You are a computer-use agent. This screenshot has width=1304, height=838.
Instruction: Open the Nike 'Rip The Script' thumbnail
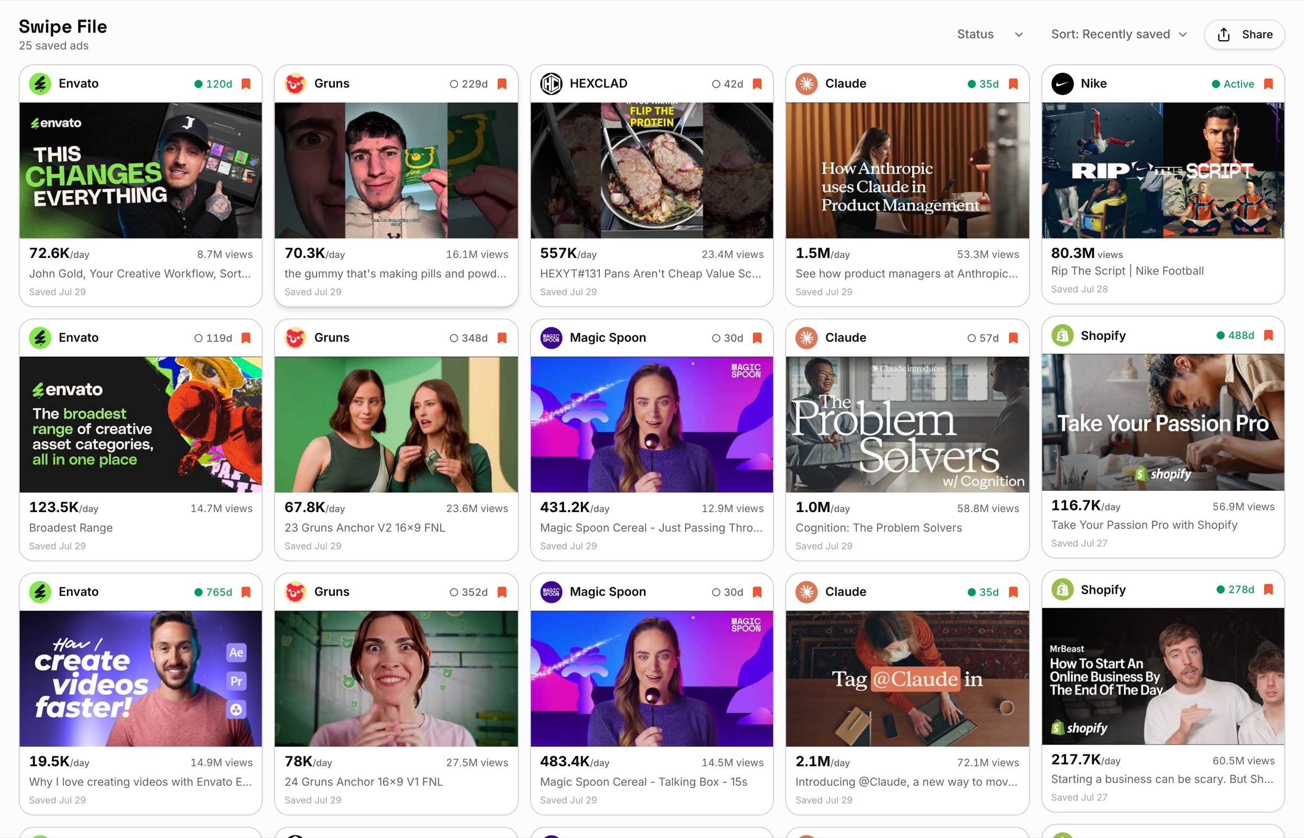pos(1163,171)
